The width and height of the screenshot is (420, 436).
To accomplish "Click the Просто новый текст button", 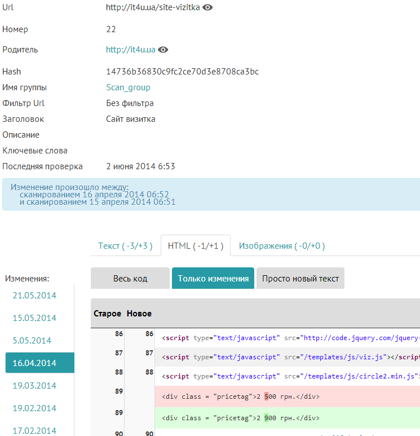I will click(x=300, y=279).
